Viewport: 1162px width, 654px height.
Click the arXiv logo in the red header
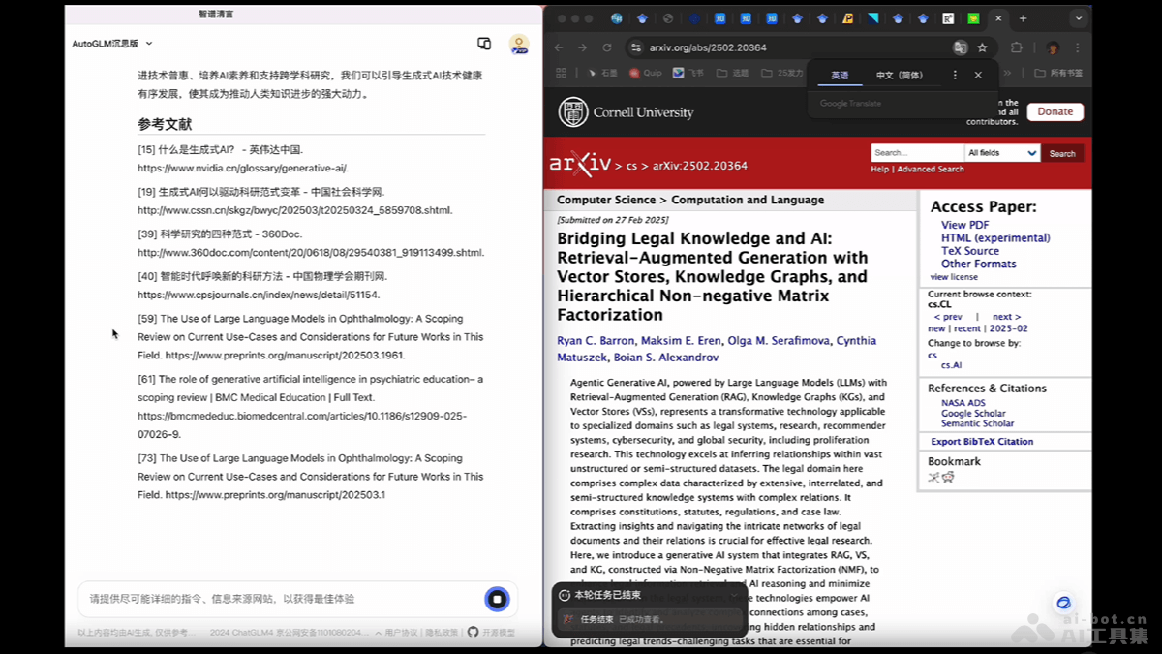[579, 163]
